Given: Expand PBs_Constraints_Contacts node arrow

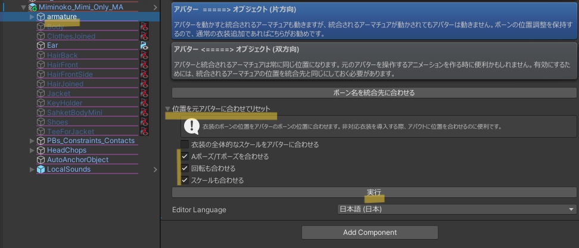Looking at the screenshot, I should tap(32, 141).
